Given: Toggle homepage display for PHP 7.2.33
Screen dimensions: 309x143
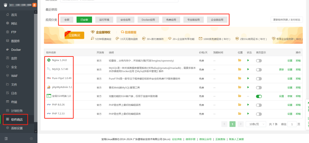Looking at the screenshot, I should (x=259, y=114).
